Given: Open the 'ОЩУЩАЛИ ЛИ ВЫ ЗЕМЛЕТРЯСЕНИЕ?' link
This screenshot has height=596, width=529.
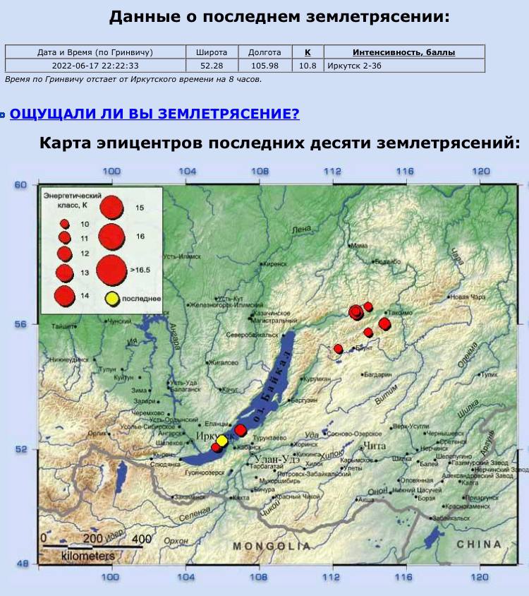Looking at the screenshot, I should (x=154, y=114).
